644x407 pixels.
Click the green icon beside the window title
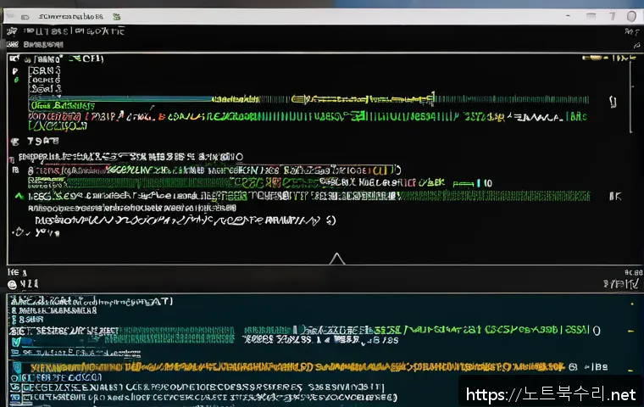click(117, 17)
